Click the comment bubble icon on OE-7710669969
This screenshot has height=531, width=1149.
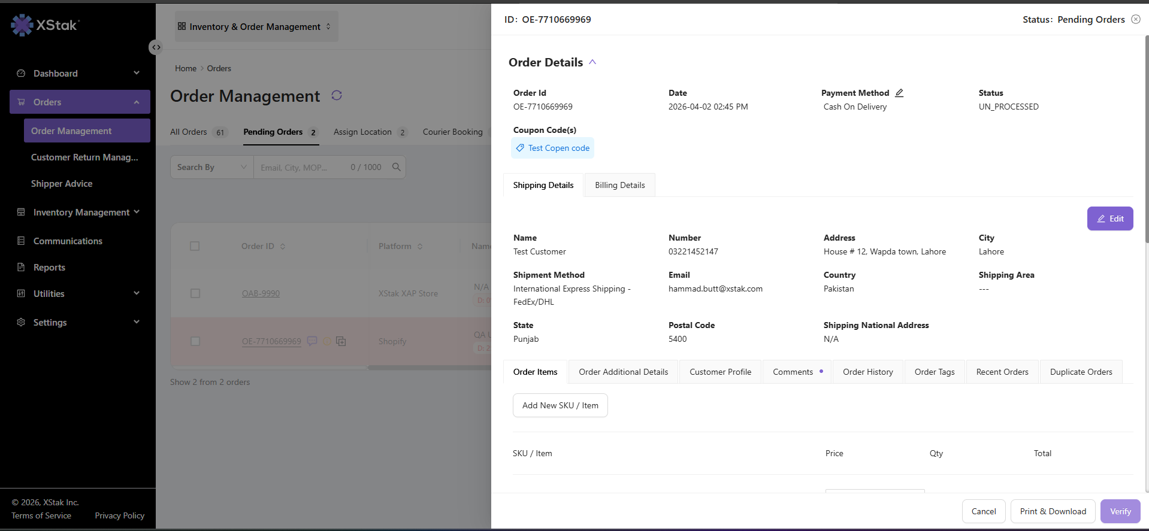312,341
